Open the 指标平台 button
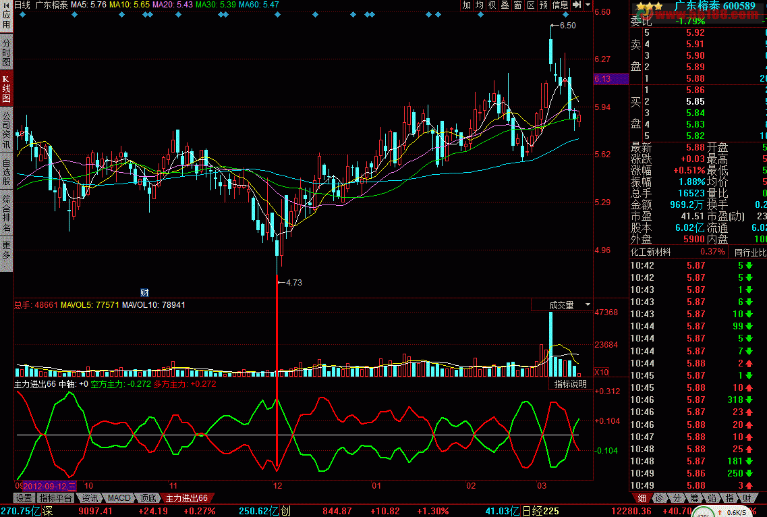This screenshot has width=767, height=517. [x=56, y=498]
